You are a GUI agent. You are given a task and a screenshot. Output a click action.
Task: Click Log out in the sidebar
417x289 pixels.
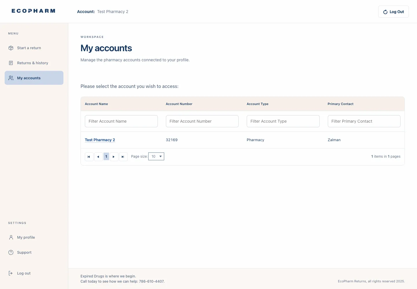[34, 273]
